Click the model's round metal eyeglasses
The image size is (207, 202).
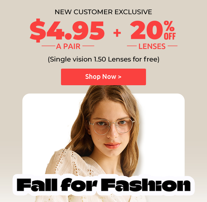pos(112,126)
